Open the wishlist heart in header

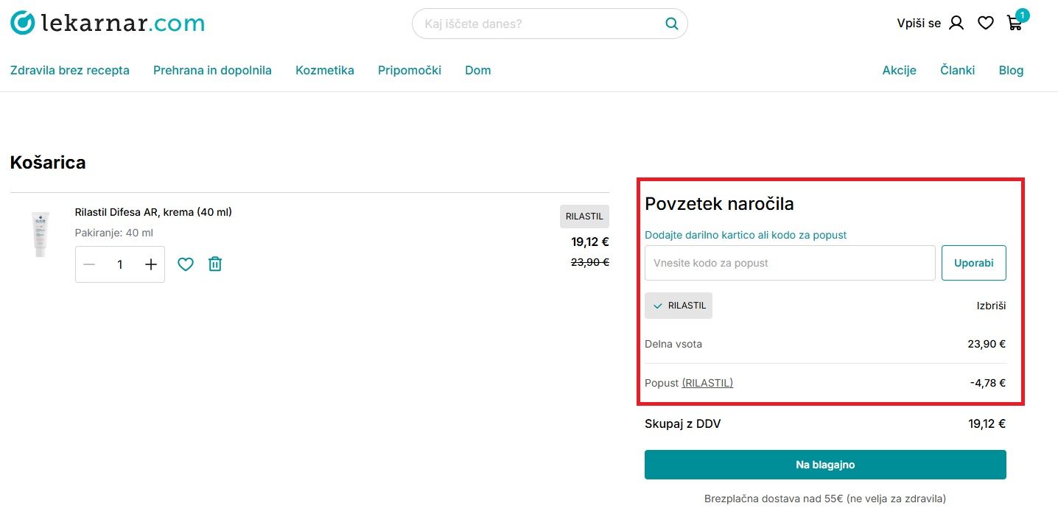pyautogui.click(x=985, y=23)
